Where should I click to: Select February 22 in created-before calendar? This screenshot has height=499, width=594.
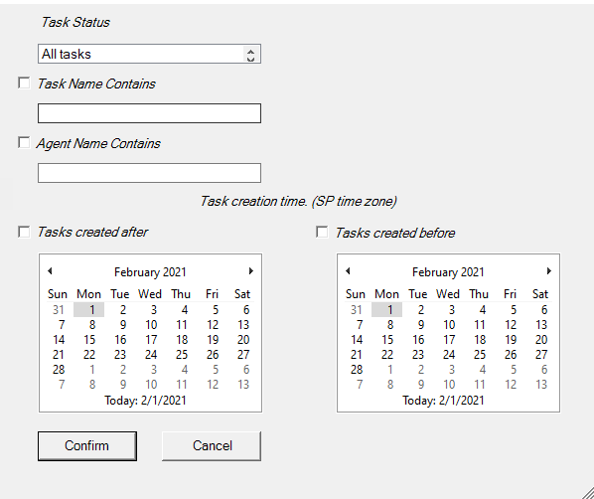tap(387, 355)
